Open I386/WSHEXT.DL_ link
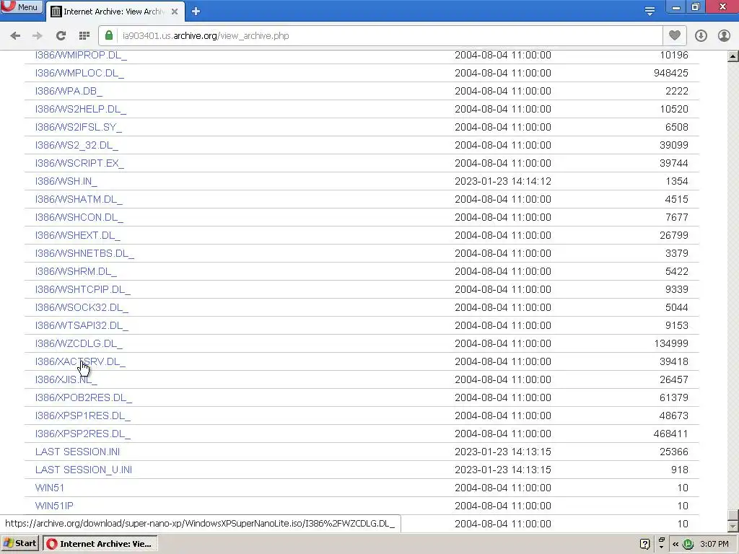The width and height of the screenshot is (739, 554). pyautogui.click(x=77, y=235)
